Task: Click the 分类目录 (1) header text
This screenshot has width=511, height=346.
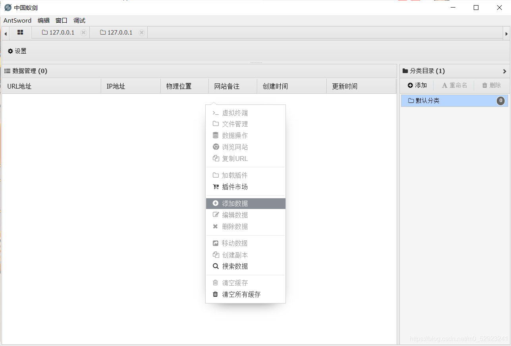Action: coord(427,71)
